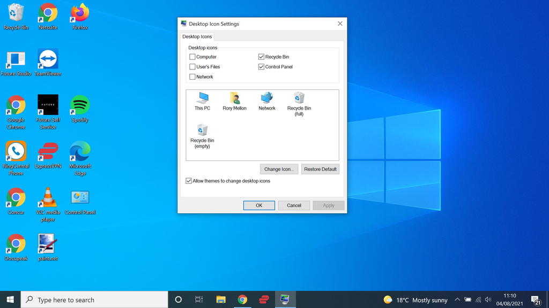The image size is (549, 308).
Task: Open Spotify from the desktop
Action: tap(79, 105)
